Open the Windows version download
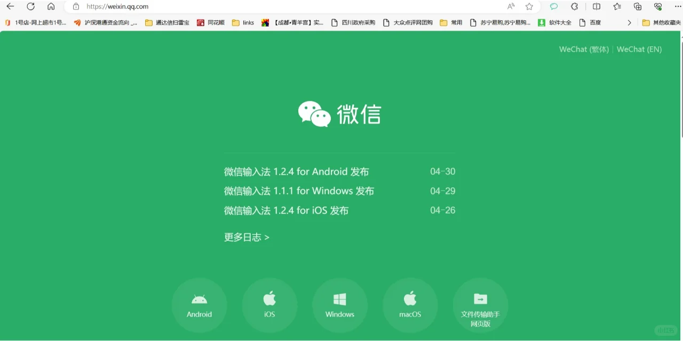The width and height of the screenshot is (683, 341). 340,305
